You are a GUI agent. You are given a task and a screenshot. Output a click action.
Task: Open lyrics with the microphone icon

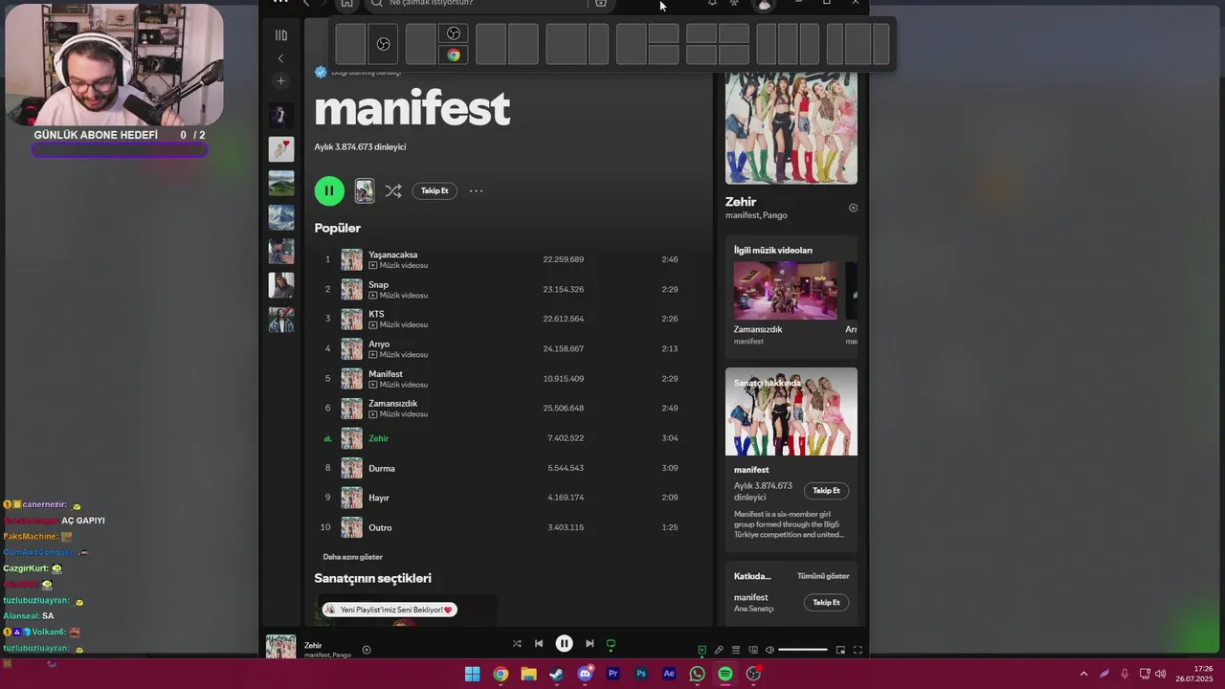point(719,650)
